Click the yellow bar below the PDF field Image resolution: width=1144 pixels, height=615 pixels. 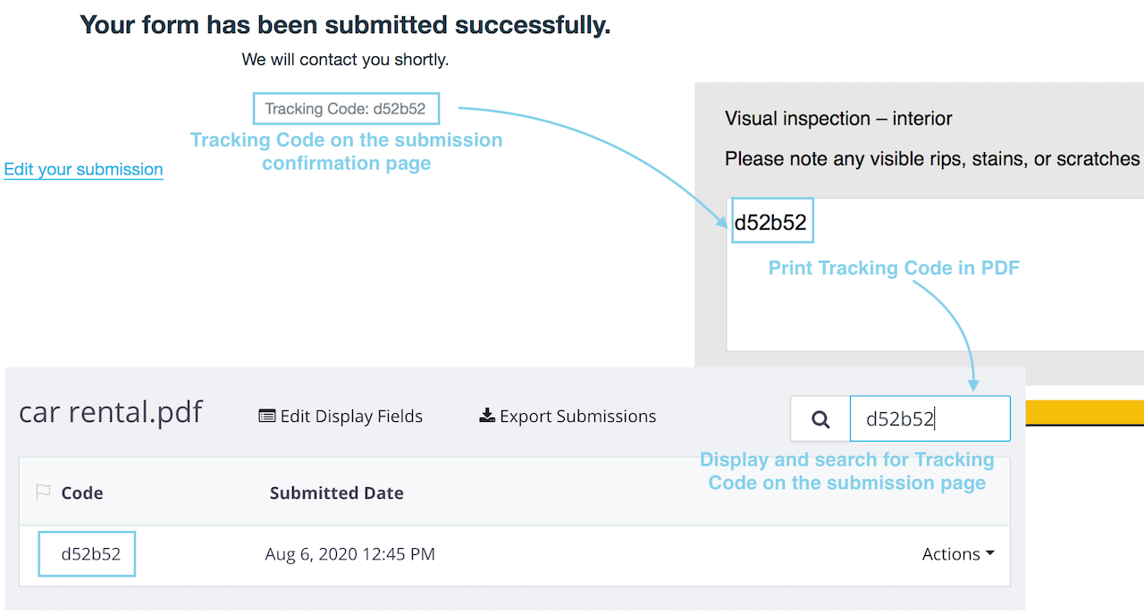click(x=1083, y=412)
